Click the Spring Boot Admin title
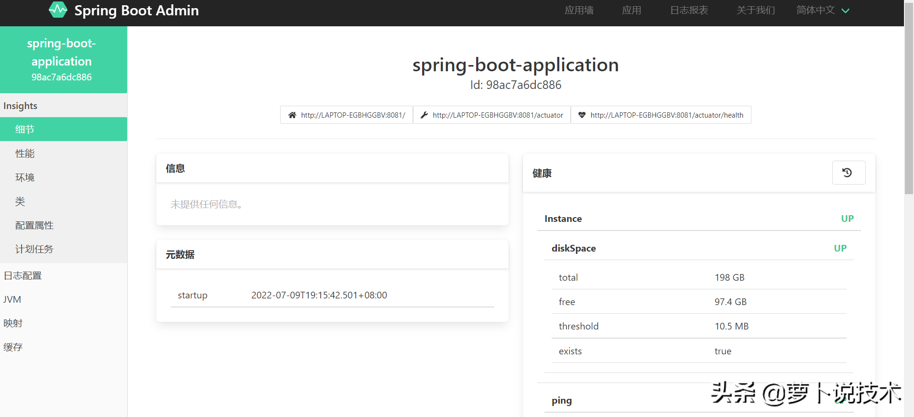Viewport: 914px width, 417px height. (x=136, y=10)
